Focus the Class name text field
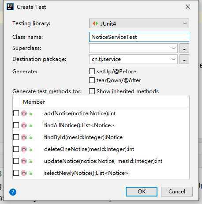 [x=139, y=37]
